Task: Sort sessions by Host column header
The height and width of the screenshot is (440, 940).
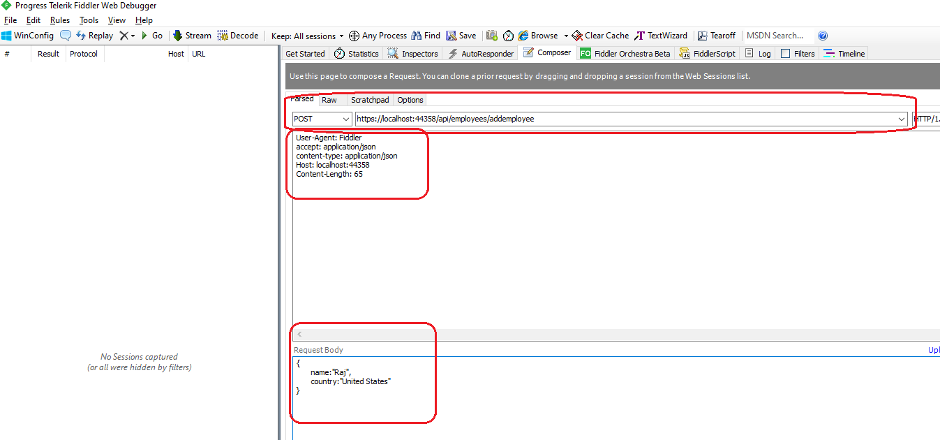Action: [x=147, y=54]
